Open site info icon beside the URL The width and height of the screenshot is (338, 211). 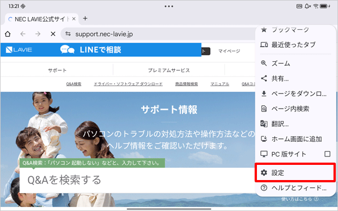(x=68, y=34)
